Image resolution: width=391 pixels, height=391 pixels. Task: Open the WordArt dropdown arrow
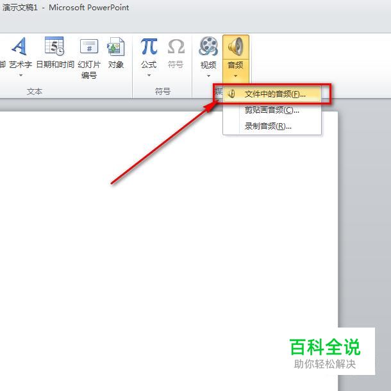click(x=21, y=75)
